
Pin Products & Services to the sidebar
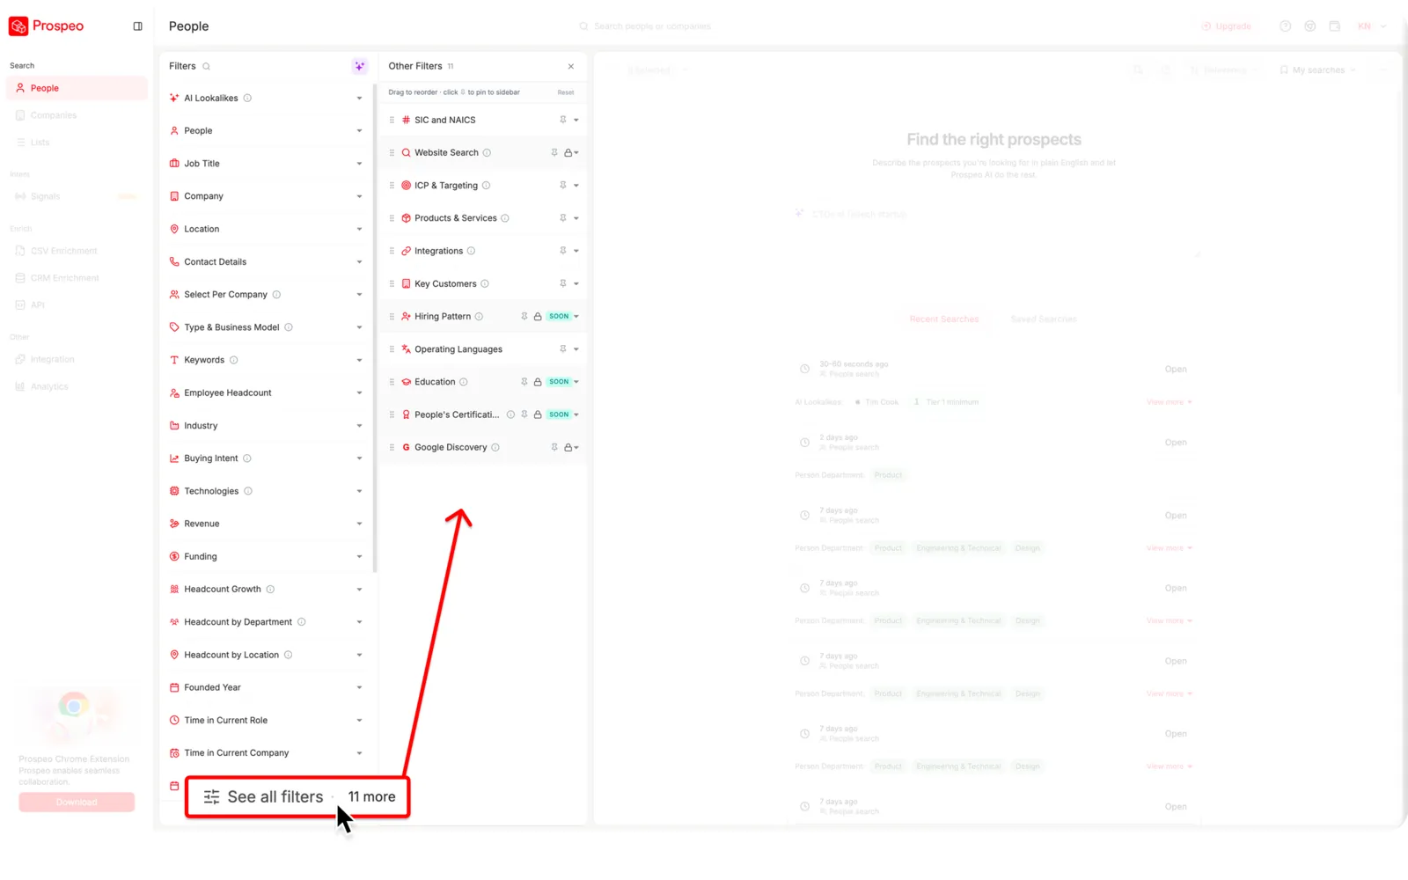point(563,218)
